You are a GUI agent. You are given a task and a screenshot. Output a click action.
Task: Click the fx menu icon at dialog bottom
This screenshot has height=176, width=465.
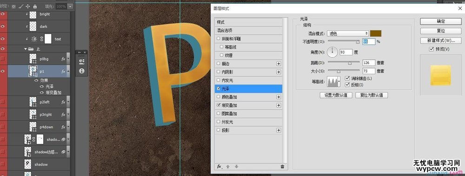pos(219,167)
